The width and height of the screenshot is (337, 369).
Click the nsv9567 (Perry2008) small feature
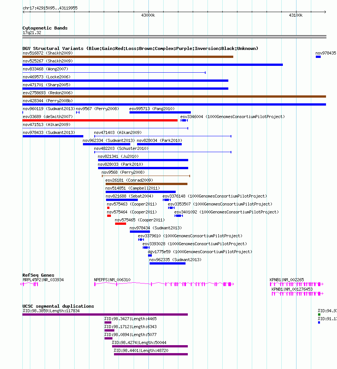click(x=78, y=112)
